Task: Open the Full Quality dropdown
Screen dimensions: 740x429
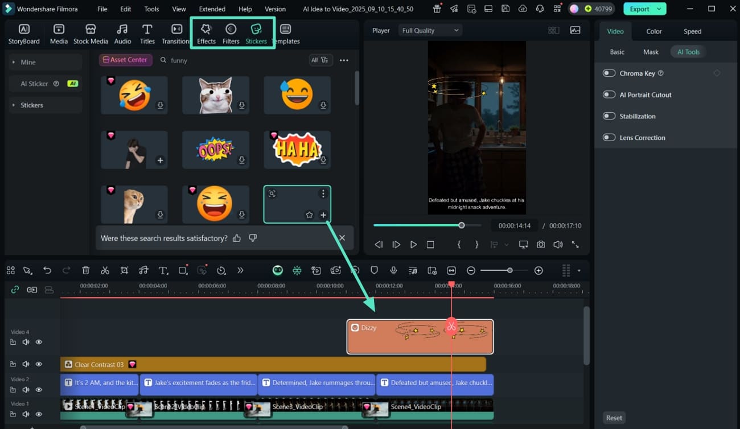Action: pos(430,31)
